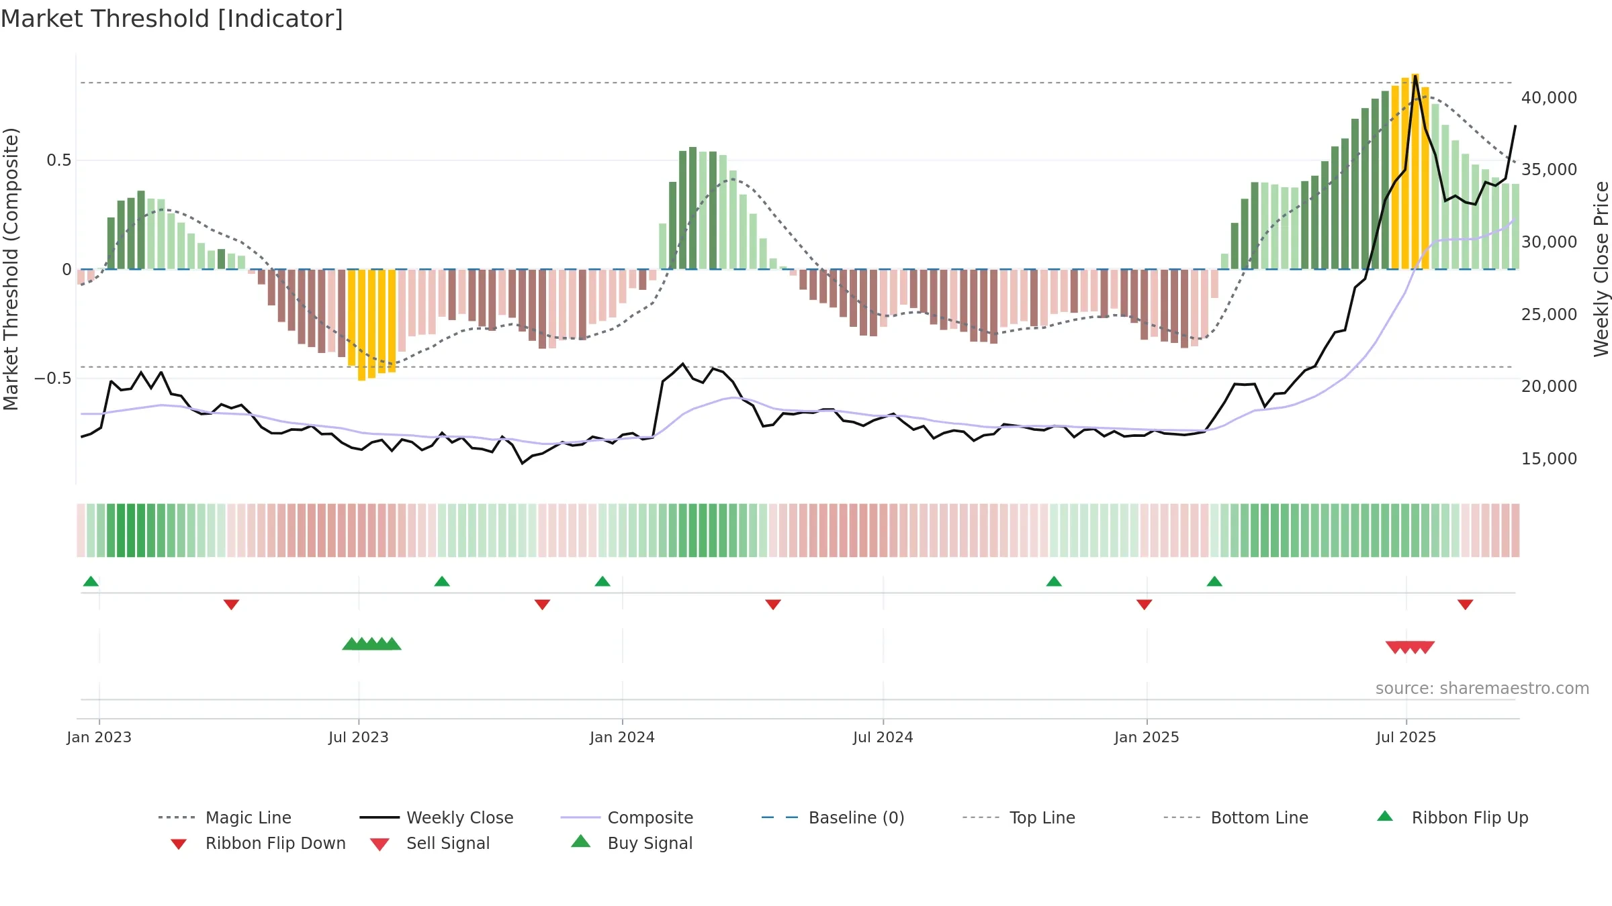1612x906 pixels.
Task: Toggle the Buy Signal legend entry
Action: (x=631, y=843)
